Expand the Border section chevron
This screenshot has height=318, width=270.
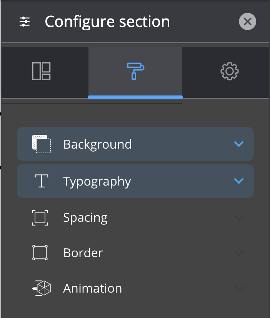(239, 253)
